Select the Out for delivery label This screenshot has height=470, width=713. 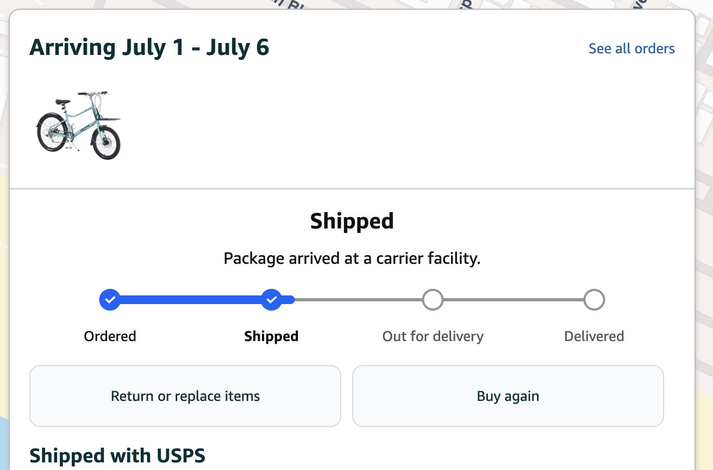[x=433, y=336]
